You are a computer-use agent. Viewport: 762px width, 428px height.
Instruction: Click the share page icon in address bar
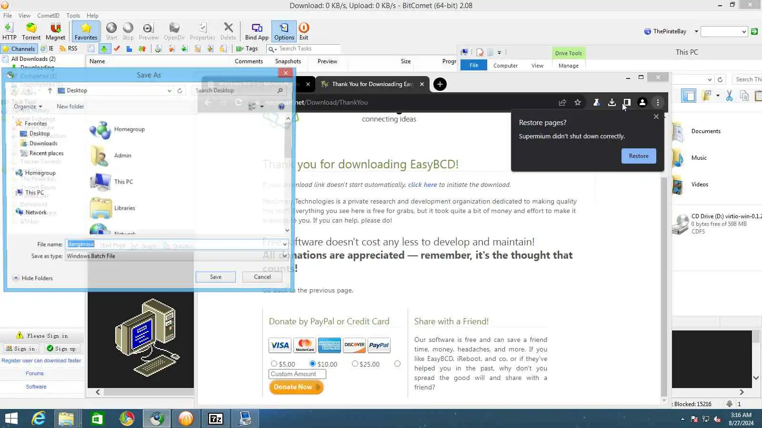(562, 102)
